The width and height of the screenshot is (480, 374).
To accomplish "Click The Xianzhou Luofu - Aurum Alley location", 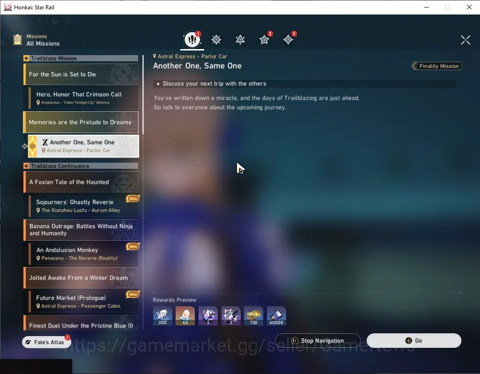I will click(81, 210).
